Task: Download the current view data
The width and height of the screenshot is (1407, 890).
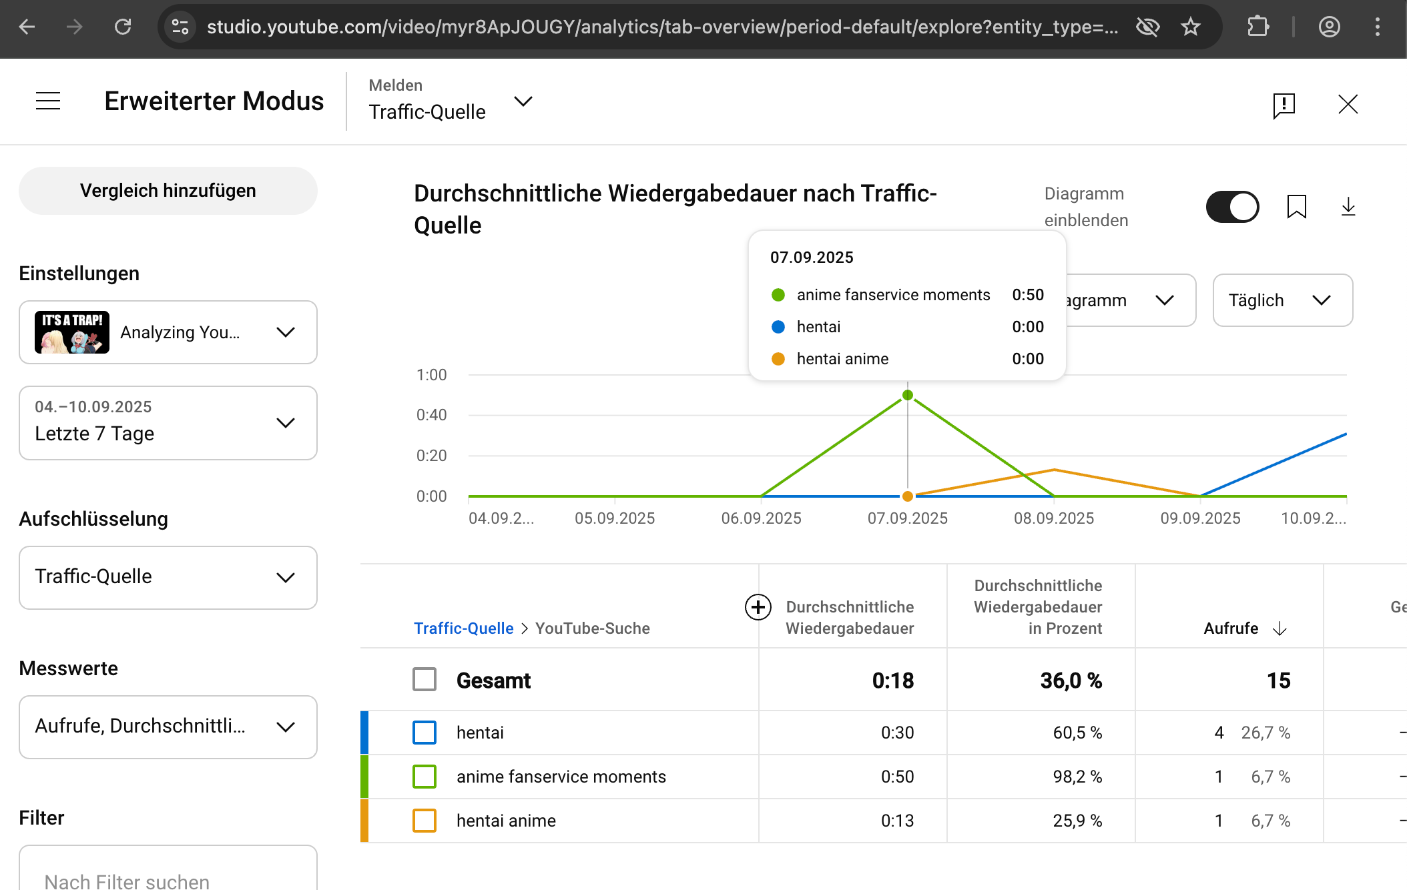Action: point(1348,207)
